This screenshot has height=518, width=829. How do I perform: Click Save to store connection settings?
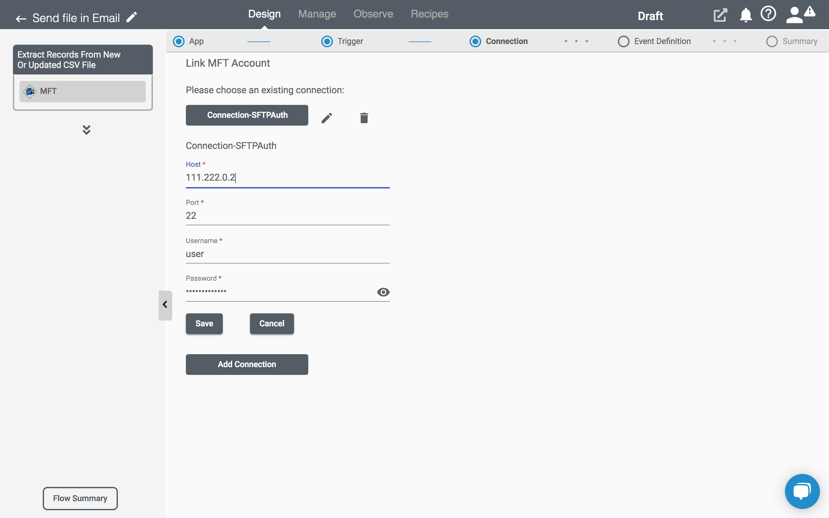point(204,323)
